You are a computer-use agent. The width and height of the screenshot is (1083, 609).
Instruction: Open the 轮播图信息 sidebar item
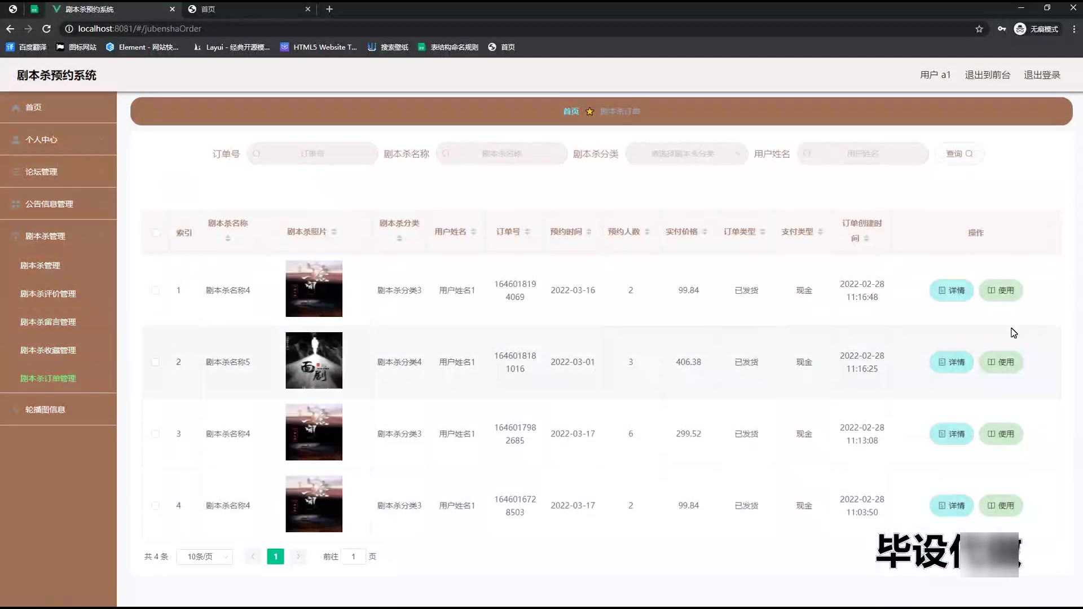45,409
